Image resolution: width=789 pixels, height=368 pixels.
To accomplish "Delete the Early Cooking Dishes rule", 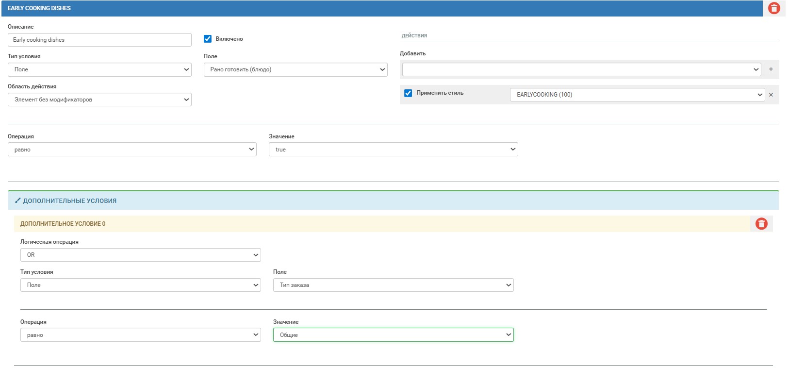I will tap(774, 8).
